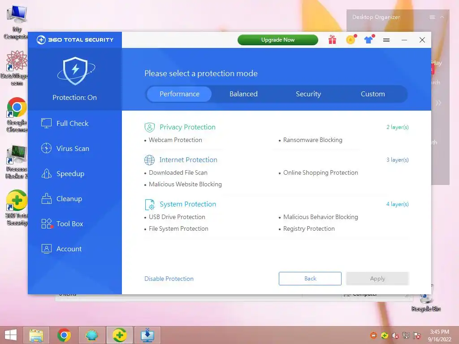Screen dimensions: 459x344
Task: Select Performance protection mode
Action: coord(179,94)
